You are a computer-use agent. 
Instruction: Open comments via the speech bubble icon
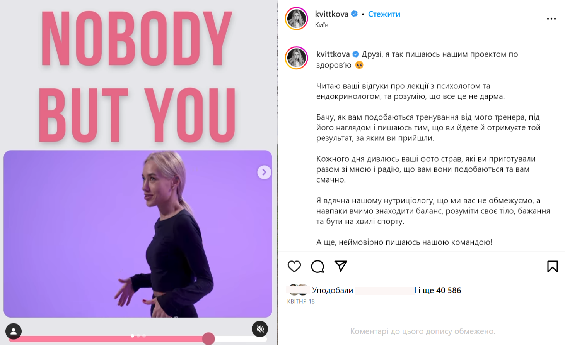click(317, 266)
